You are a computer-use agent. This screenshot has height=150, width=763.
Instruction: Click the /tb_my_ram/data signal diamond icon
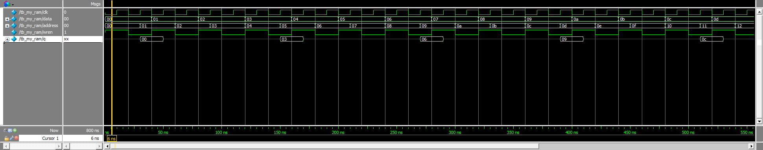point(14,19)
